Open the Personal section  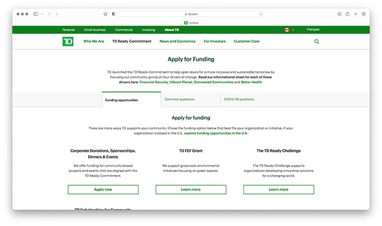pos(68,30)
